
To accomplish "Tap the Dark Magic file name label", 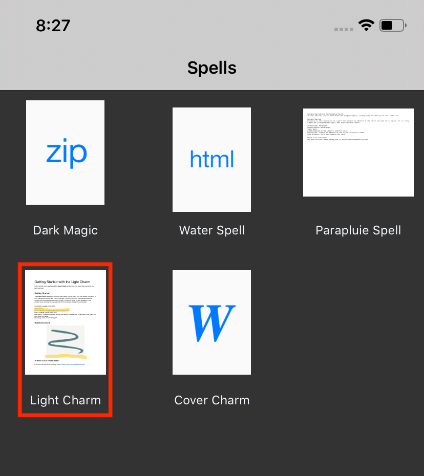I will (65, 230).
